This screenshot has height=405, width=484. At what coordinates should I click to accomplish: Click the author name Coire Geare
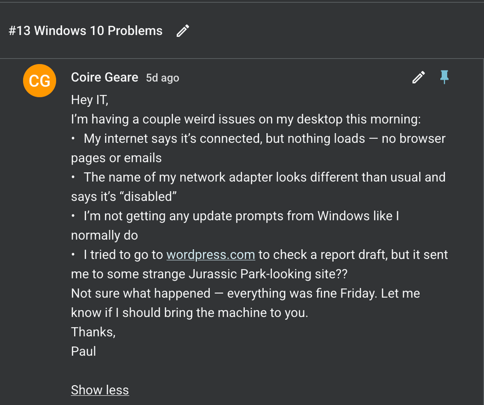(x=104, y=77)
